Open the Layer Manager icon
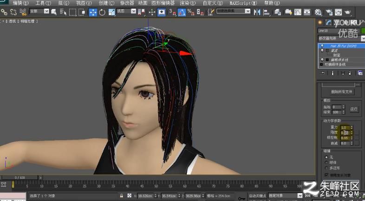 [278, 12]
